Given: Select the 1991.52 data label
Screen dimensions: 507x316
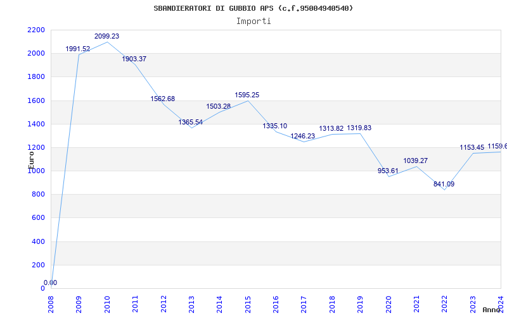Looking at the screenshot, I should click(78, 49).
